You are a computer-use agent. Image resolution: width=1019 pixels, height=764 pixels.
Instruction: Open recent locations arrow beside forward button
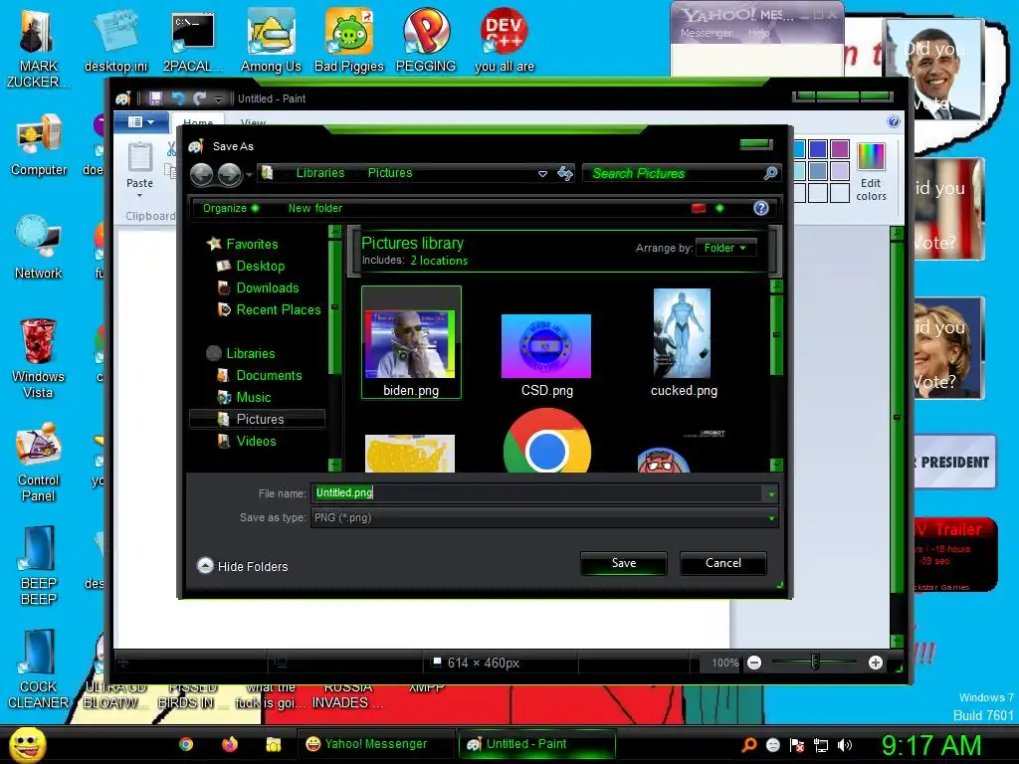tap(249, 174)
